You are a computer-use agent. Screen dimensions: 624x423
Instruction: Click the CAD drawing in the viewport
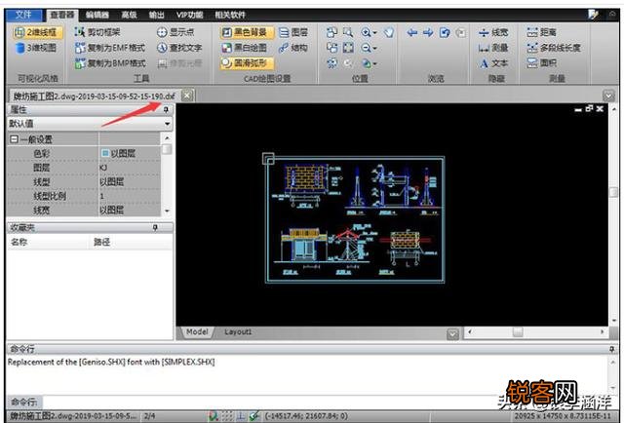click(x=355, y=219)
